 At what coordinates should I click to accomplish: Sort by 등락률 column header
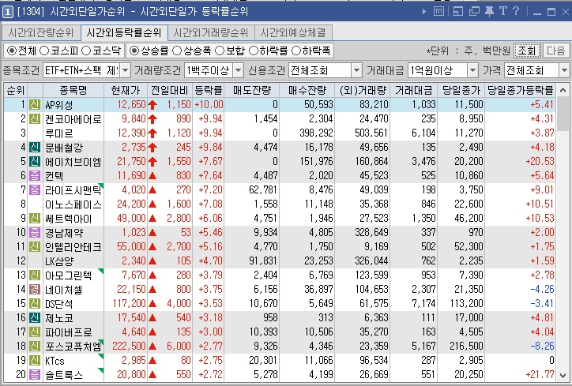pyautogui.click(x=209, y=91)
